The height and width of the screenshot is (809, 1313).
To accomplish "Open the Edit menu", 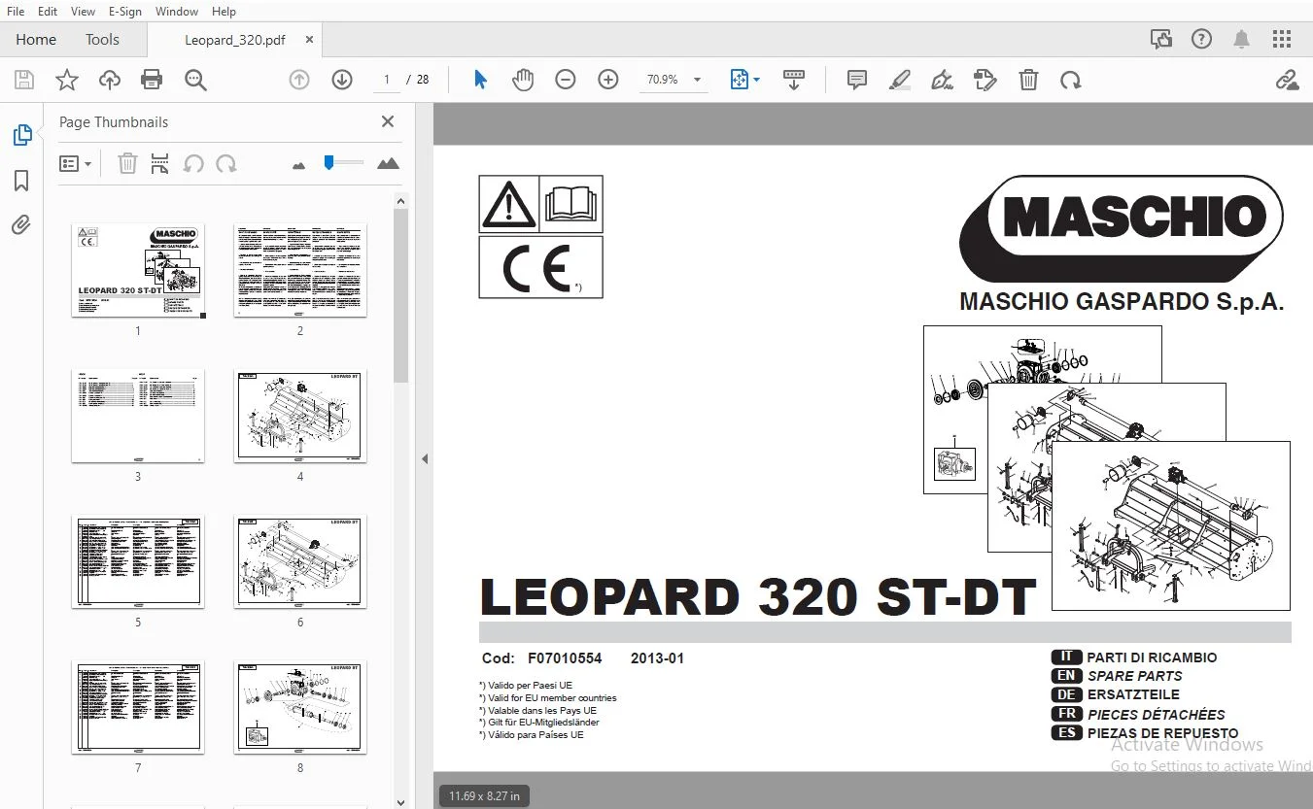I will coord(48,12).
